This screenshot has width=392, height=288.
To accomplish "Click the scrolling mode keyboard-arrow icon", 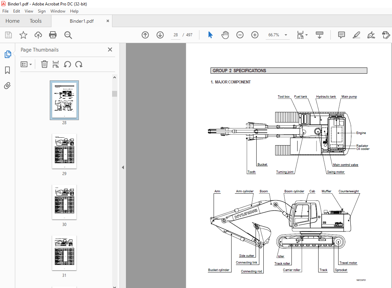I will point(320,35).
